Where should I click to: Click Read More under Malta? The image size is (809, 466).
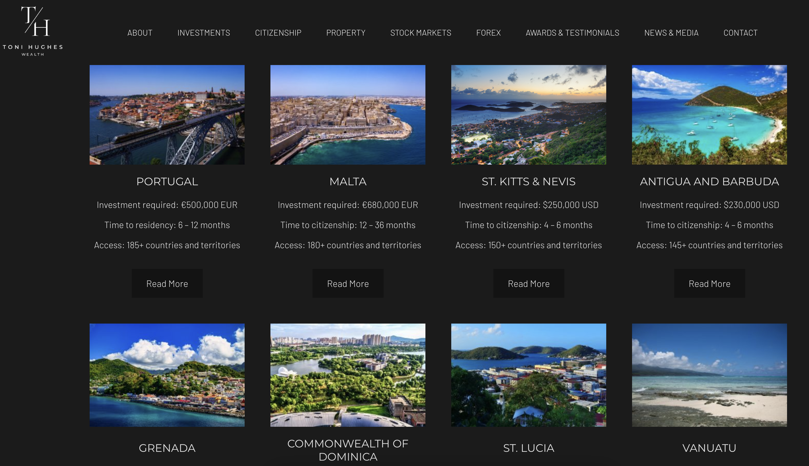pos(348,284)
